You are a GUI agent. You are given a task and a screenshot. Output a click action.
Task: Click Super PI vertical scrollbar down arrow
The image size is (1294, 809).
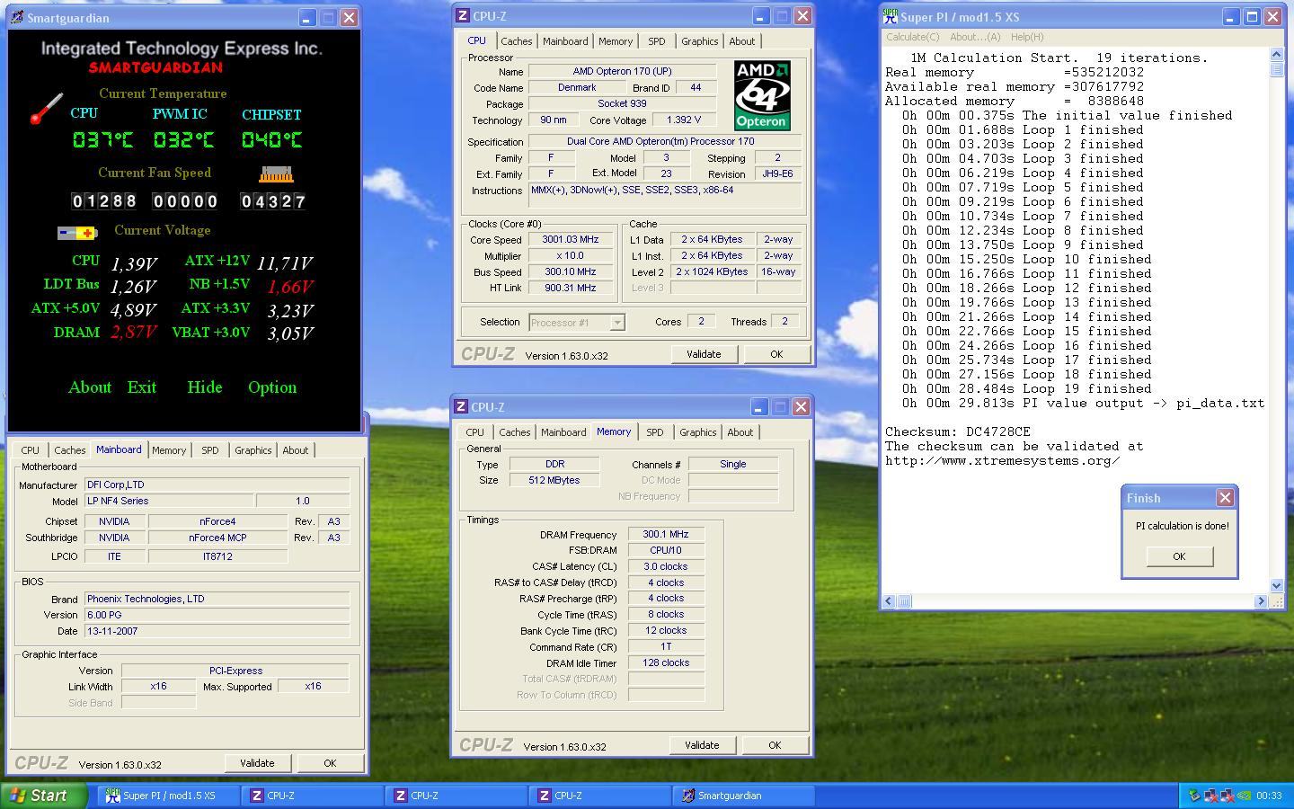tap(1276, 585)
